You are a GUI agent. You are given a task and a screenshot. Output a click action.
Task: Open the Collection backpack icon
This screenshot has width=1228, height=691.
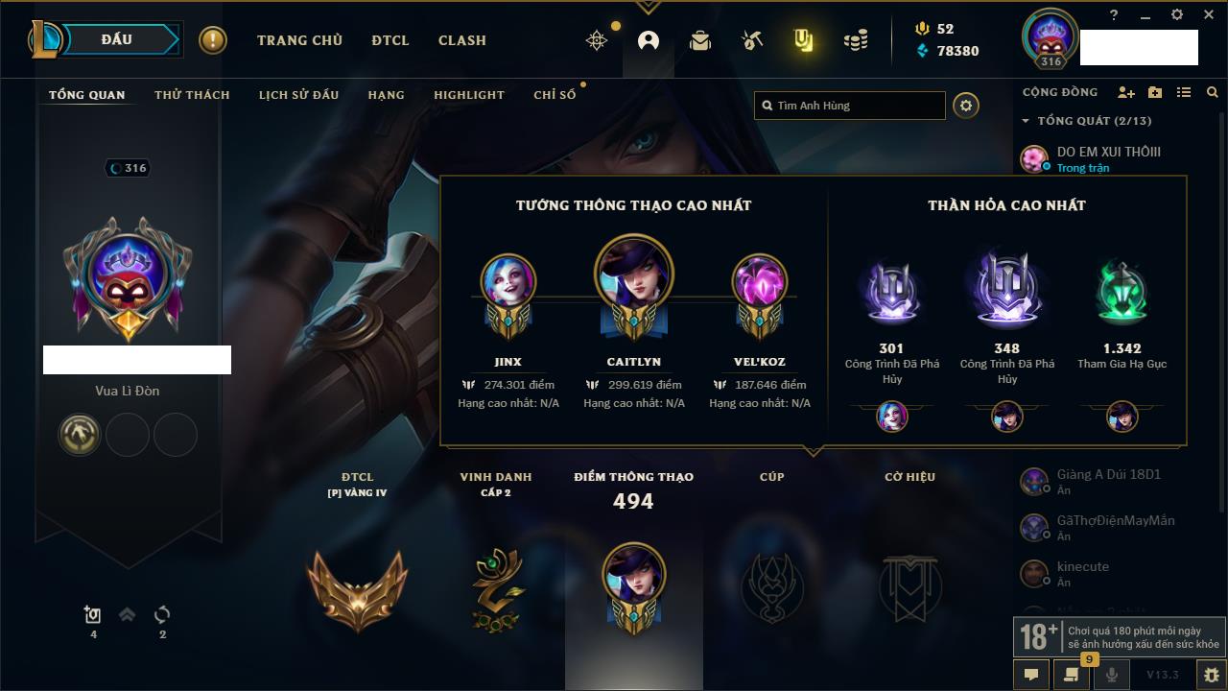click(700, 40)
